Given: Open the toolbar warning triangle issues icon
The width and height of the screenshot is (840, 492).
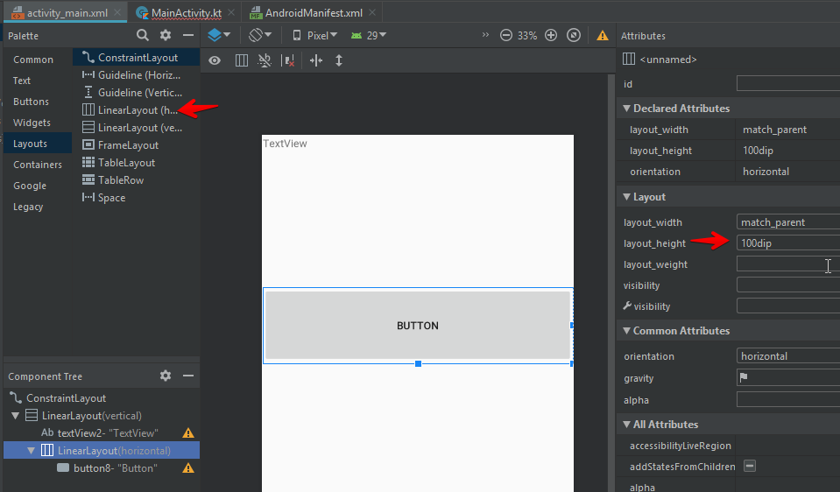Looking at the screenshot, I should (x=603, y=36).
